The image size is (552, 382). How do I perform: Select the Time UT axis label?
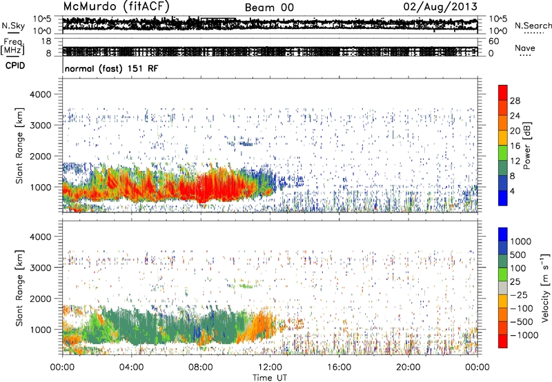270,378
